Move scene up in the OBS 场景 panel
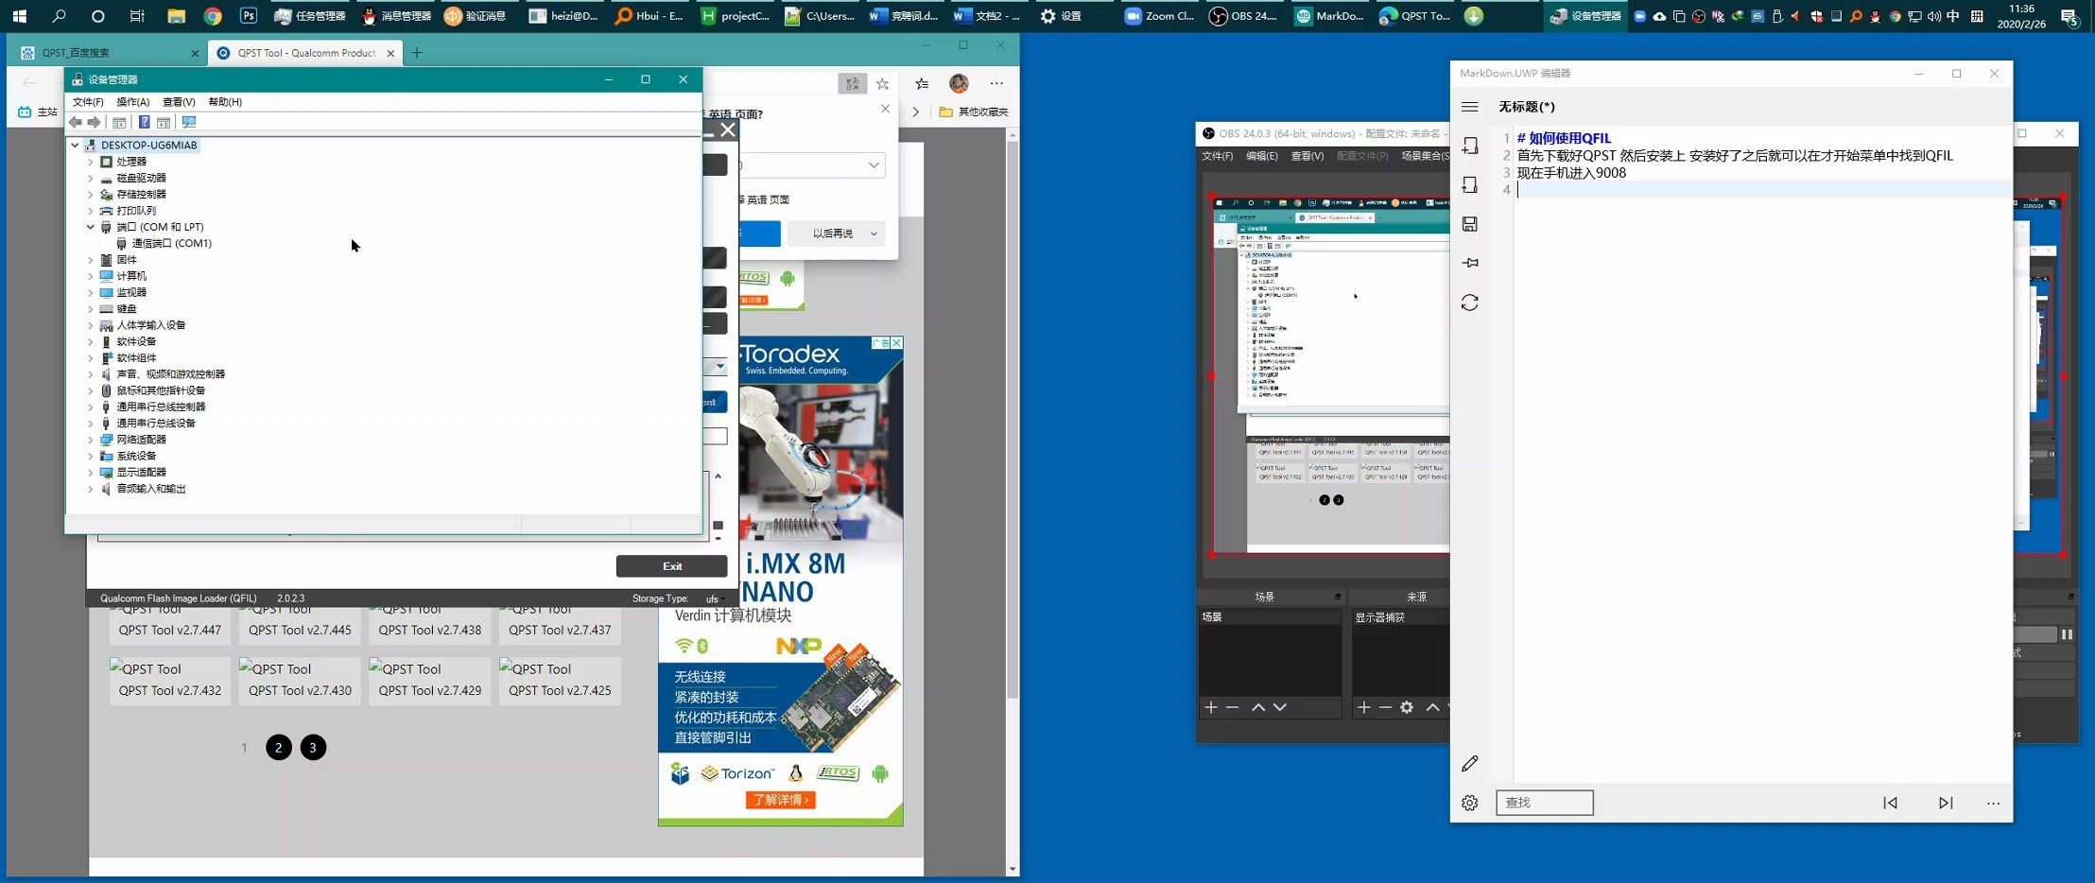 (x=1258, y=707)
